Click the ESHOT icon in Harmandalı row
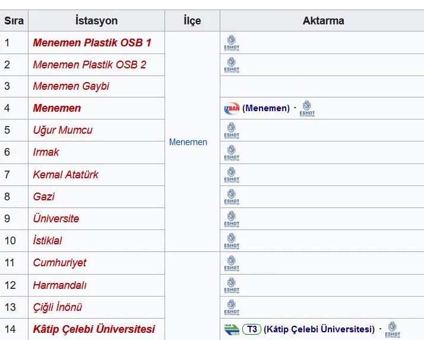 coord(232,285)
